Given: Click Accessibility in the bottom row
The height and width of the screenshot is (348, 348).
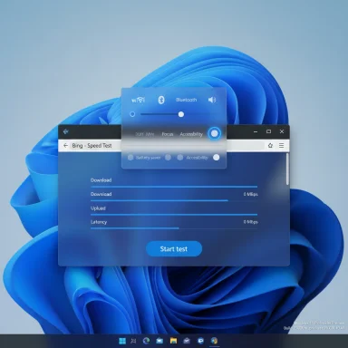Looking at the screenshot, I should pyautogui.click(x=197, y=158).
